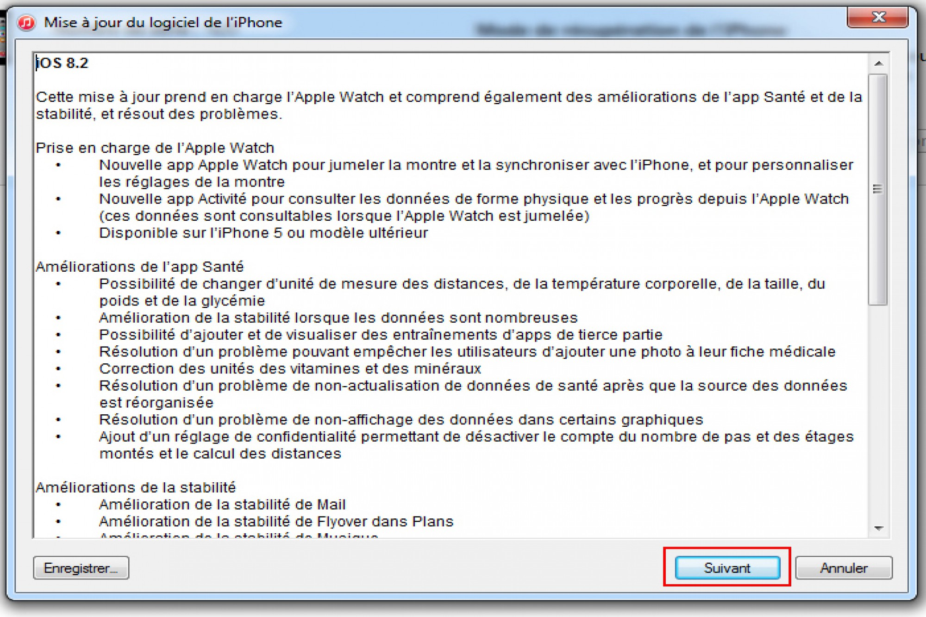Screen dimensions: 926x617
Task: Click the scrollbar up arrow
Action: (x=878, y=63)
